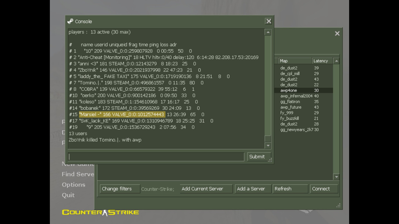Image resolution: width=399 pixels, height=224 pixels.
Task: Open the Change filters panel
Action: pos(120,189)
